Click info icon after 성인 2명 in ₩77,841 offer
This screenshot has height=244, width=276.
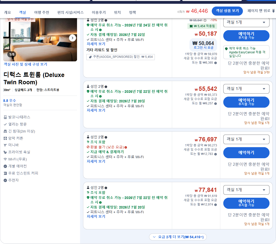(106, 188)
